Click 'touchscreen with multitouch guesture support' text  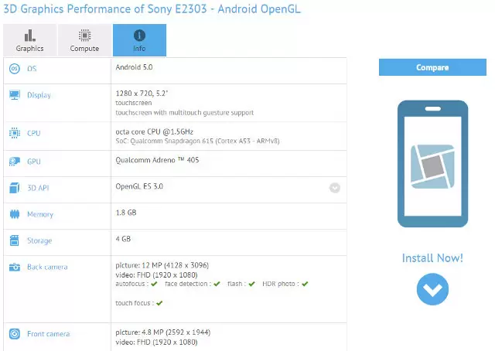point(185,113)
